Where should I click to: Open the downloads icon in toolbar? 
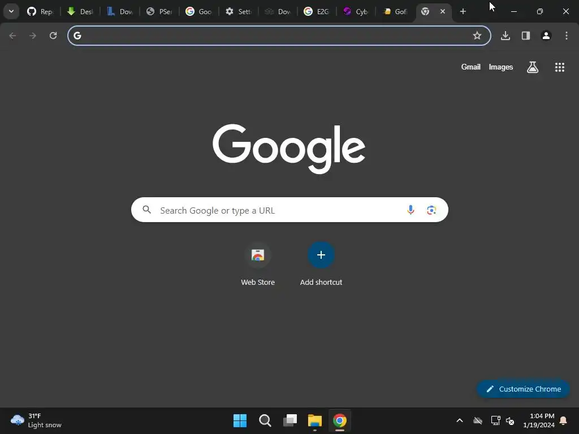(x=505, y=36)
